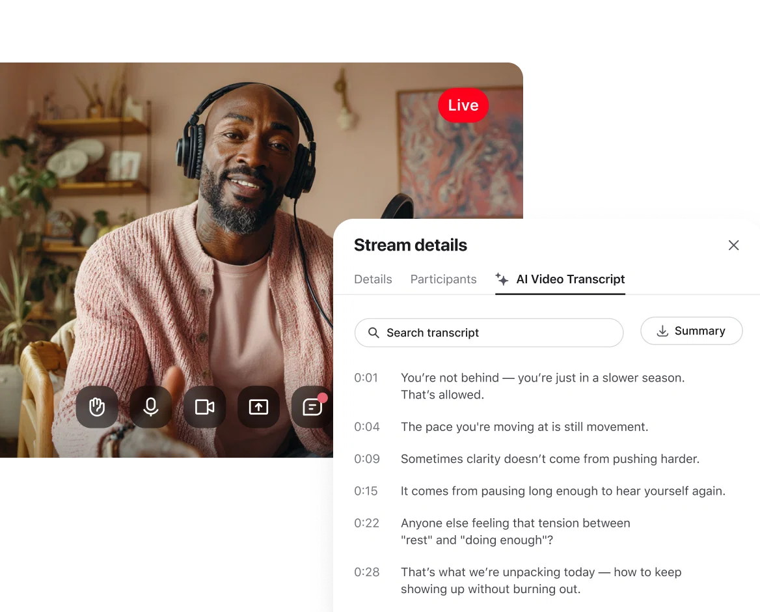
Task: Start screen sharing
Action: click(258, 407)
